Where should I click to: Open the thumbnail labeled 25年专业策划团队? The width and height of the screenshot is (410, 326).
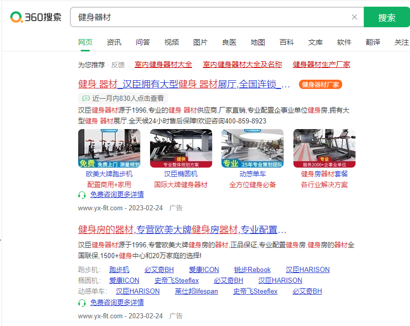pyautogui.click(x=253, y=149)
